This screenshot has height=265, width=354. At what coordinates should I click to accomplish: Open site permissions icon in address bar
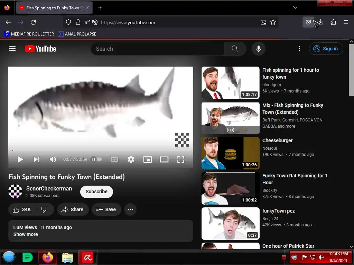click(87, 22)
